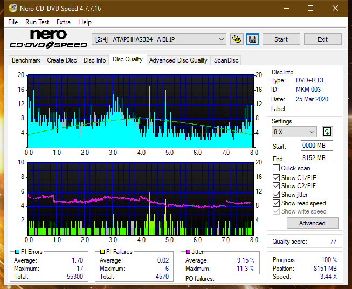Expand the 8 X speed dropdown

point(294,132)
